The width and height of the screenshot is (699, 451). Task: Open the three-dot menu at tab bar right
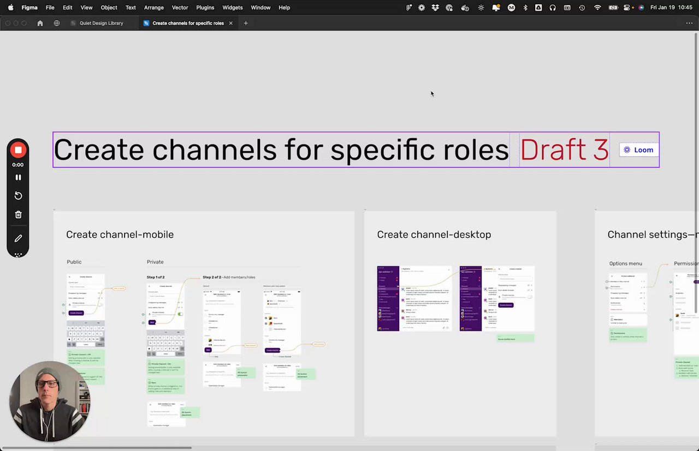click(689, 23)
